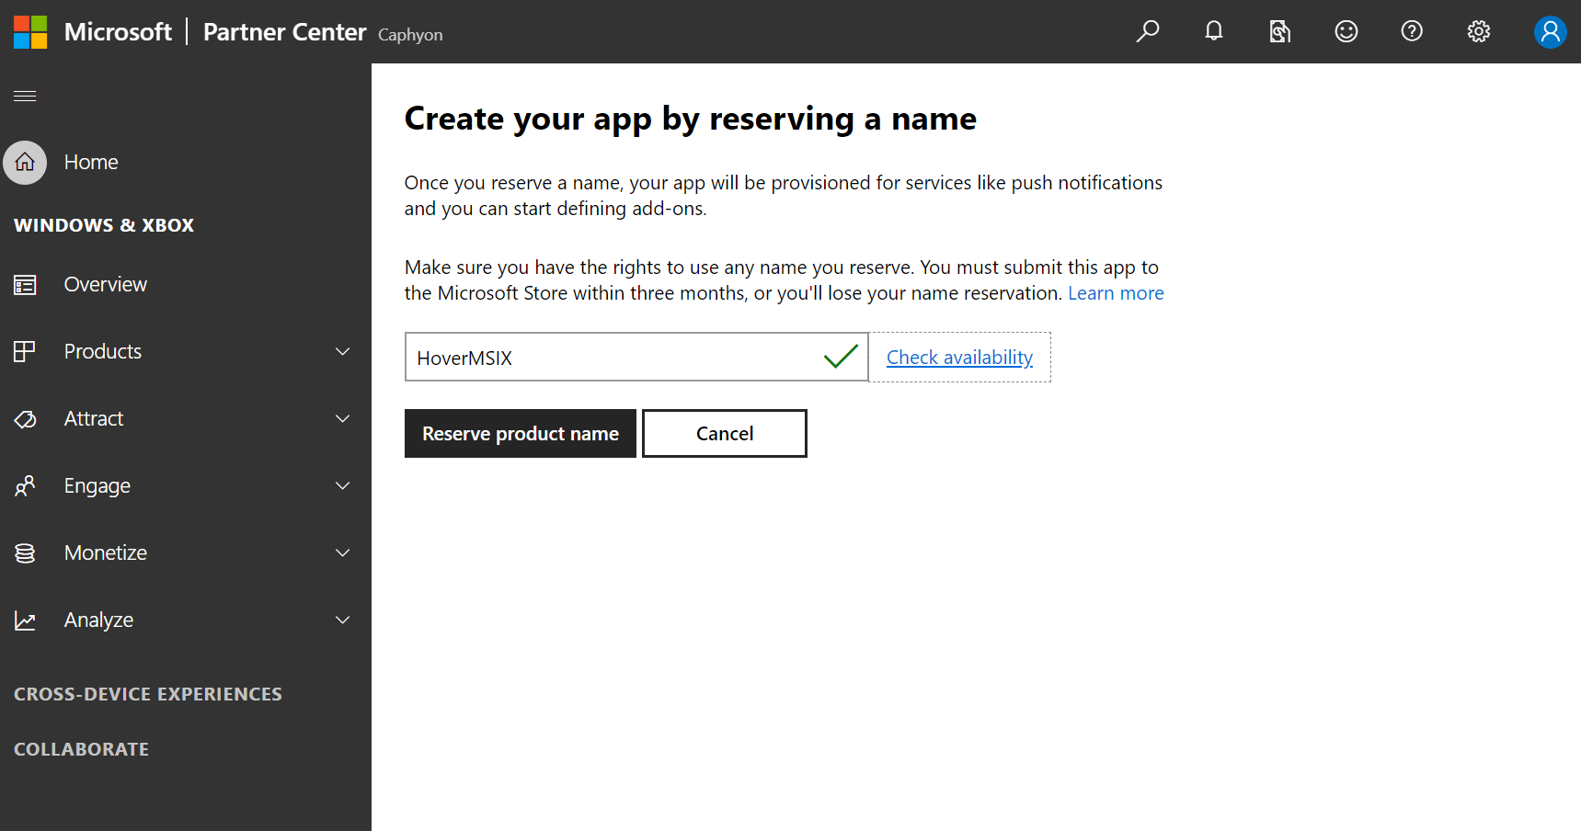Click the Home house icon
Viewport: 1581px width, 831px height.
coord(25,163)
